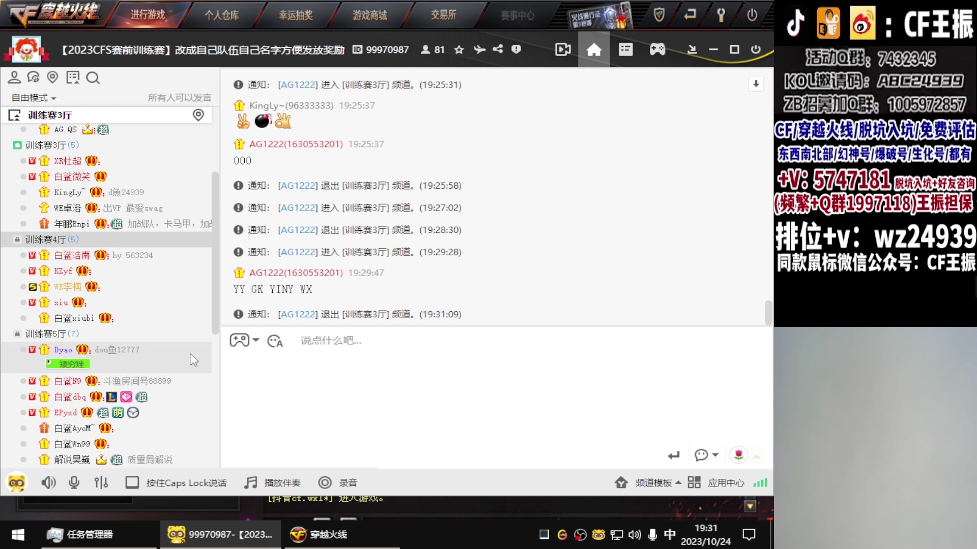
Task: Collapse the 频道模板 panel with its arrow
Action: [x=677, y=482]
